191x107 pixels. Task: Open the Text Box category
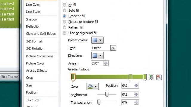click(33, 100)
